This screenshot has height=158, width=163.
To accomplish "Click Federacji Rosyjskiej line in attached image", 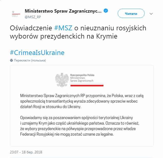I will (67, 134).
